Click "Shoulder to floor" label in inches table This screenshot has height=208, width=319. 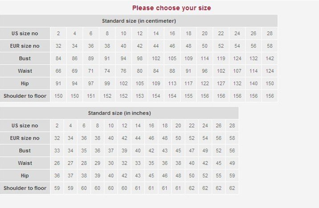pyautogui.click(x=25, y=188)
